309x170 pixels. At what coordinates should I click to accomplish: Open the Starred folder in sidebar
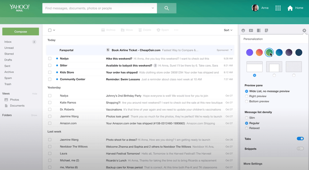[9, 54]
